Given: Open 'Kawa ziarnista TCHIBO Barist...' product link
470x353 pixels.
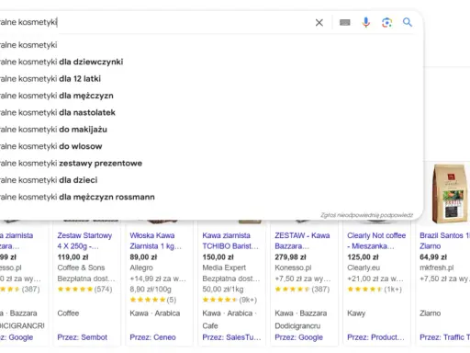Looking at the screenshot, I should (x=230, y=241).
